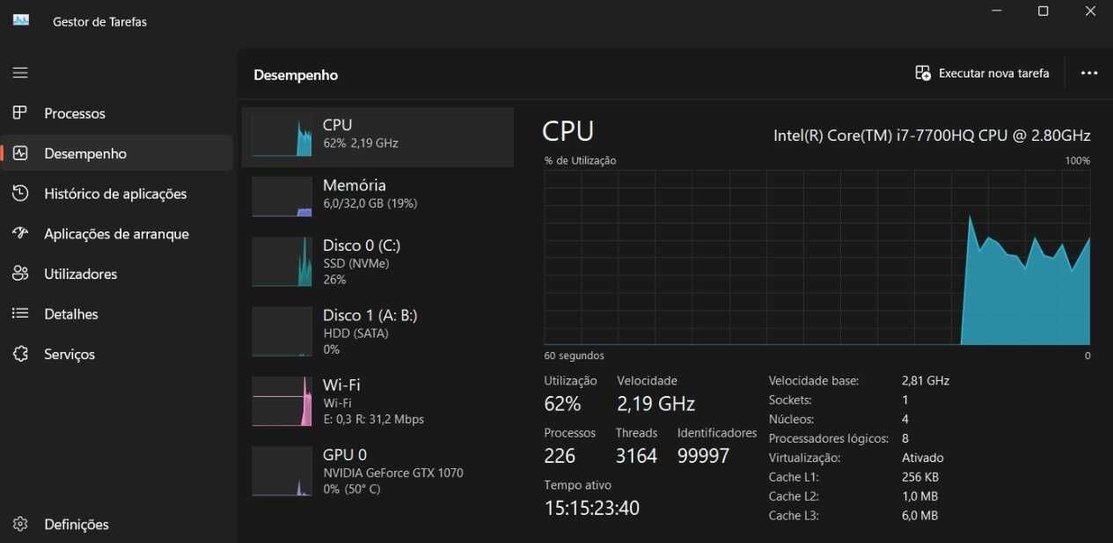The width and height of the screenshot is (1113, 543).
Task: Open Definições at the bottom of sidebar
Action: (118, 525)
